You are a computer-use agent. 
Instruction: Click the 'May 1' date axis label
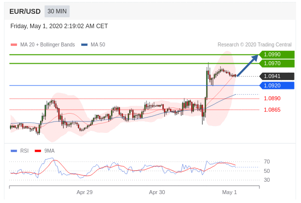pos(229,192)
